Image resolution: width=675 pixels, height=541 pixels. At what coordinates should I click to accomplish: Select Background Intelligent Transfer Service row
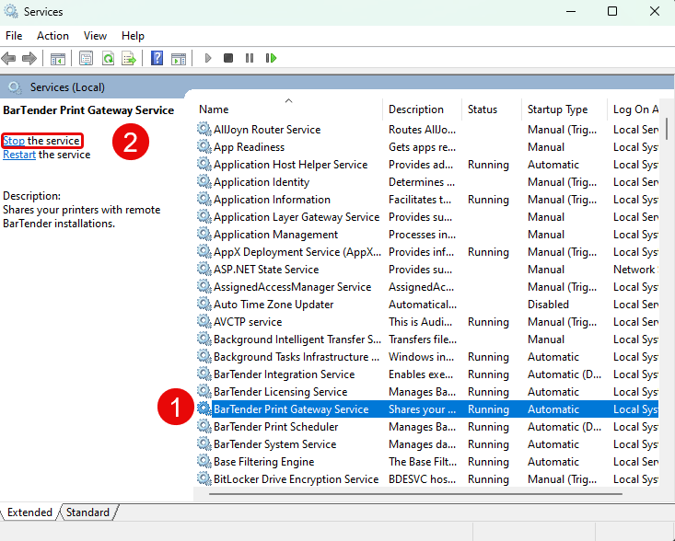point(426,339)
